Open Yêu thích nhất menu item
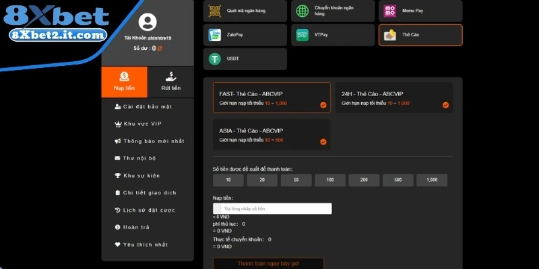Image resolution: width=539 pixels, height=269 pixels. pos(141,245)
